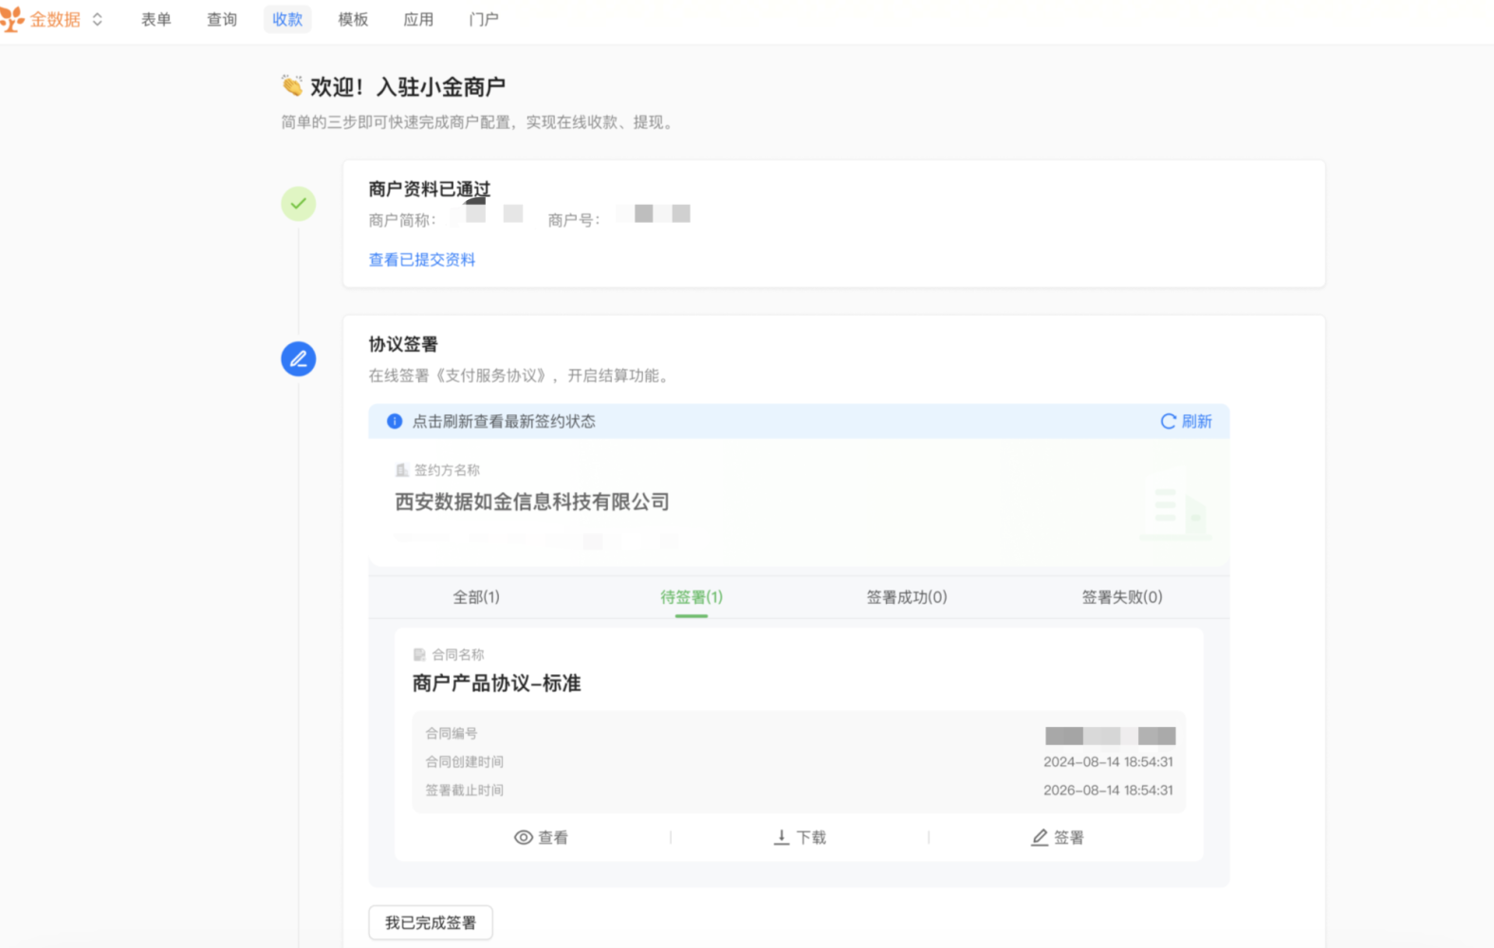Open the 查看已提交资料 link

click(x=422, y=260)
